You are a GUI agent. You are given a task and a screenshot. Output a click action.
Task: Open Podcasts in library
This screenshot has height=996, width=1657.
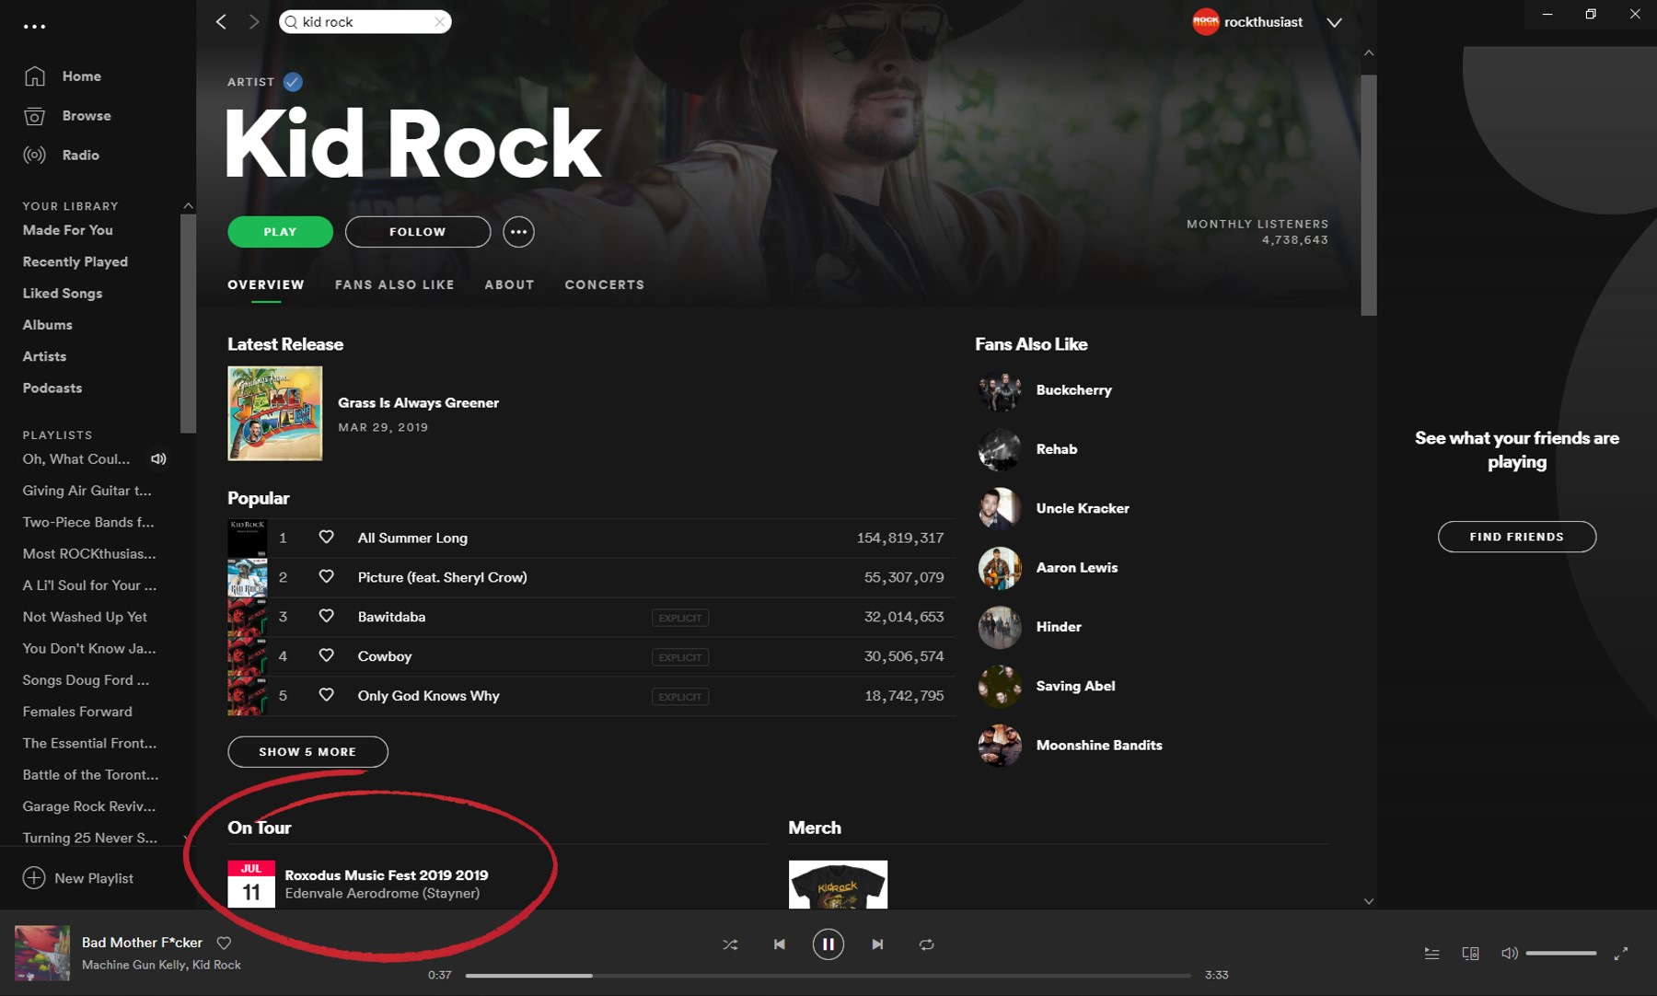pyautogui.click(x=52, y=388)
